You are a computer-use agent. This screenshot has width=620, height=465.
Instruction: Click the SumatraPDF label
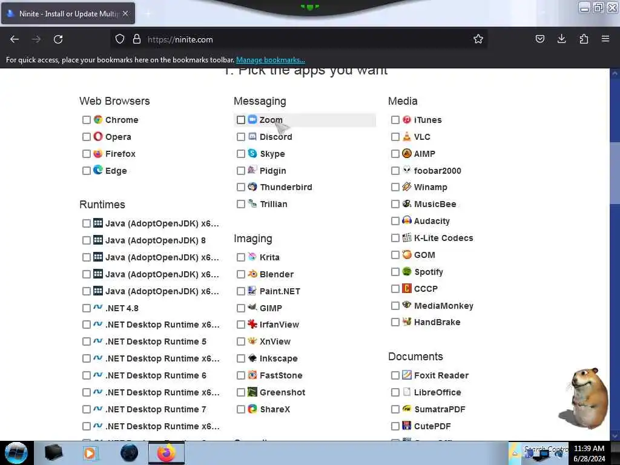440,409
